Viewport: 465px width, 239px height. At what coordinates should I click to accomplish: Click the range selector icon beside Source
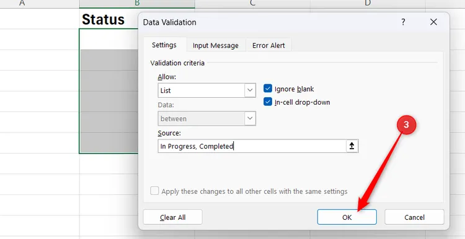[352, 146]
